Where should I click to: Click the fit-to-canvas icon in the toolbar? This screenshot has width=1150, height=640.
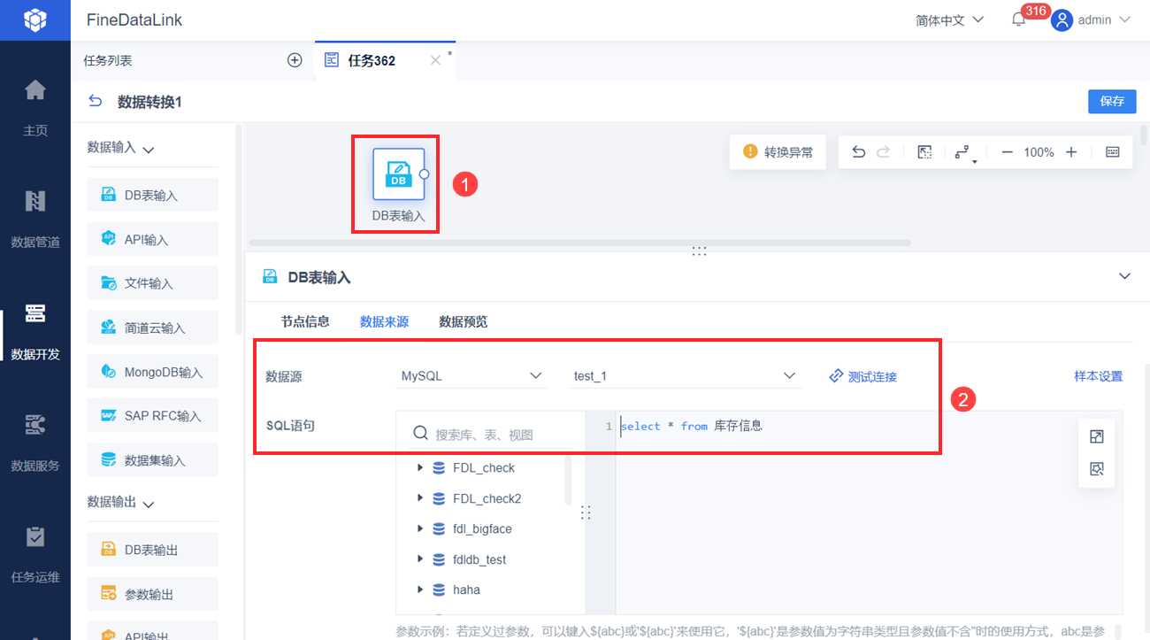pyautogui.click(x=924, y=152)
